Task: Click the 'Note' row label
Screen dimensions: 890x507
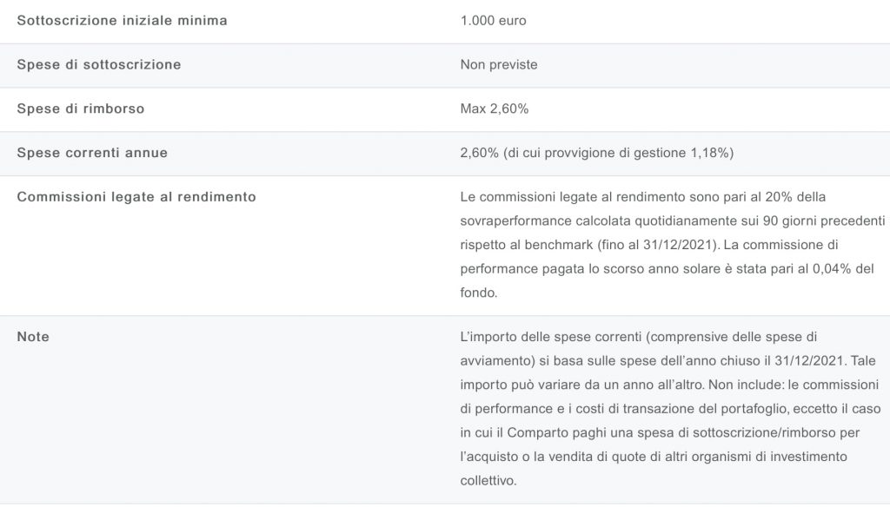Action: click(33, 337)
